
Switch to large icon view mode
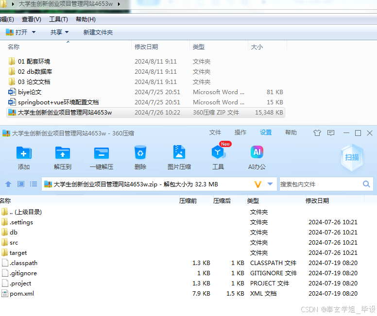[x=21, y=184]
